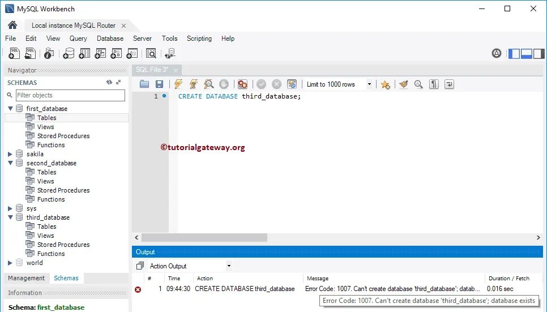Select Views under third_database
547x312 pixels.
click(x=46, y=236)
